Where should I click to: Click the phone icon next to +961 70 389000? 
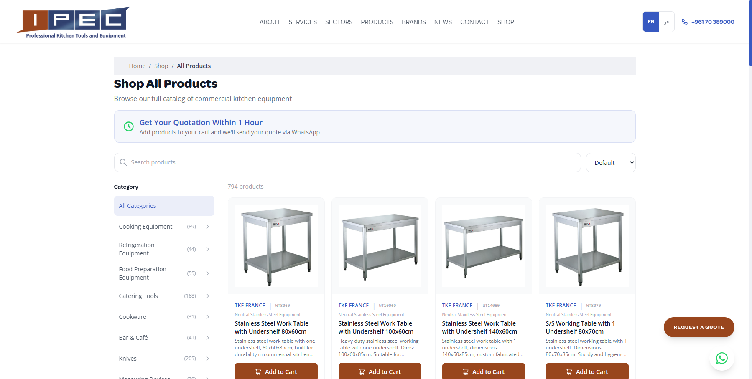684,22
